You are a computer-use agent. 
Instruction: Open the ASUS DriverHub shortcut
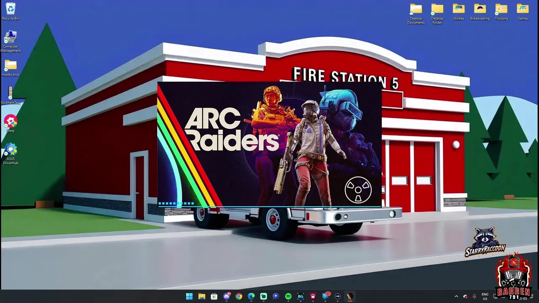(11, 154)
